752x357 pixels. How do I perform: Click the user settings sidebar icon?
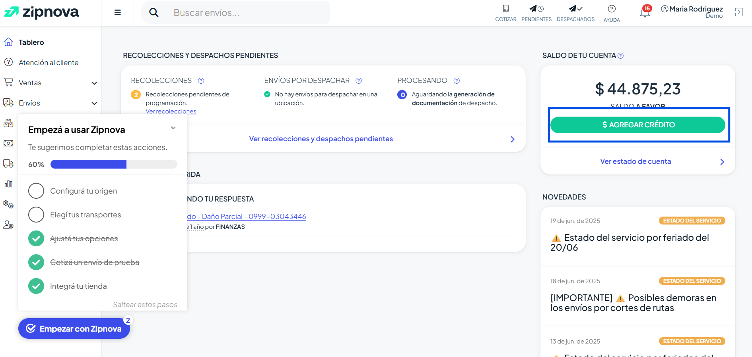pyautogui.click(x=8, y=225)
